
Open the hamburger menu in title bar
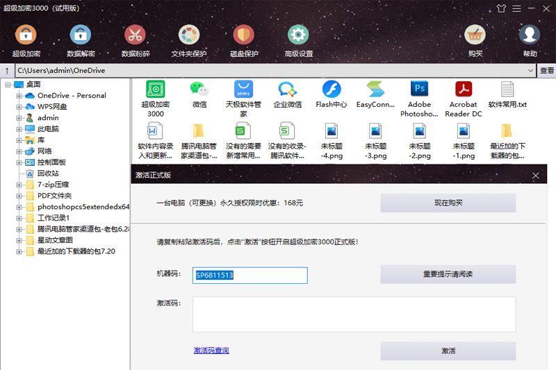pyautogui.click(x=516, y=8)
